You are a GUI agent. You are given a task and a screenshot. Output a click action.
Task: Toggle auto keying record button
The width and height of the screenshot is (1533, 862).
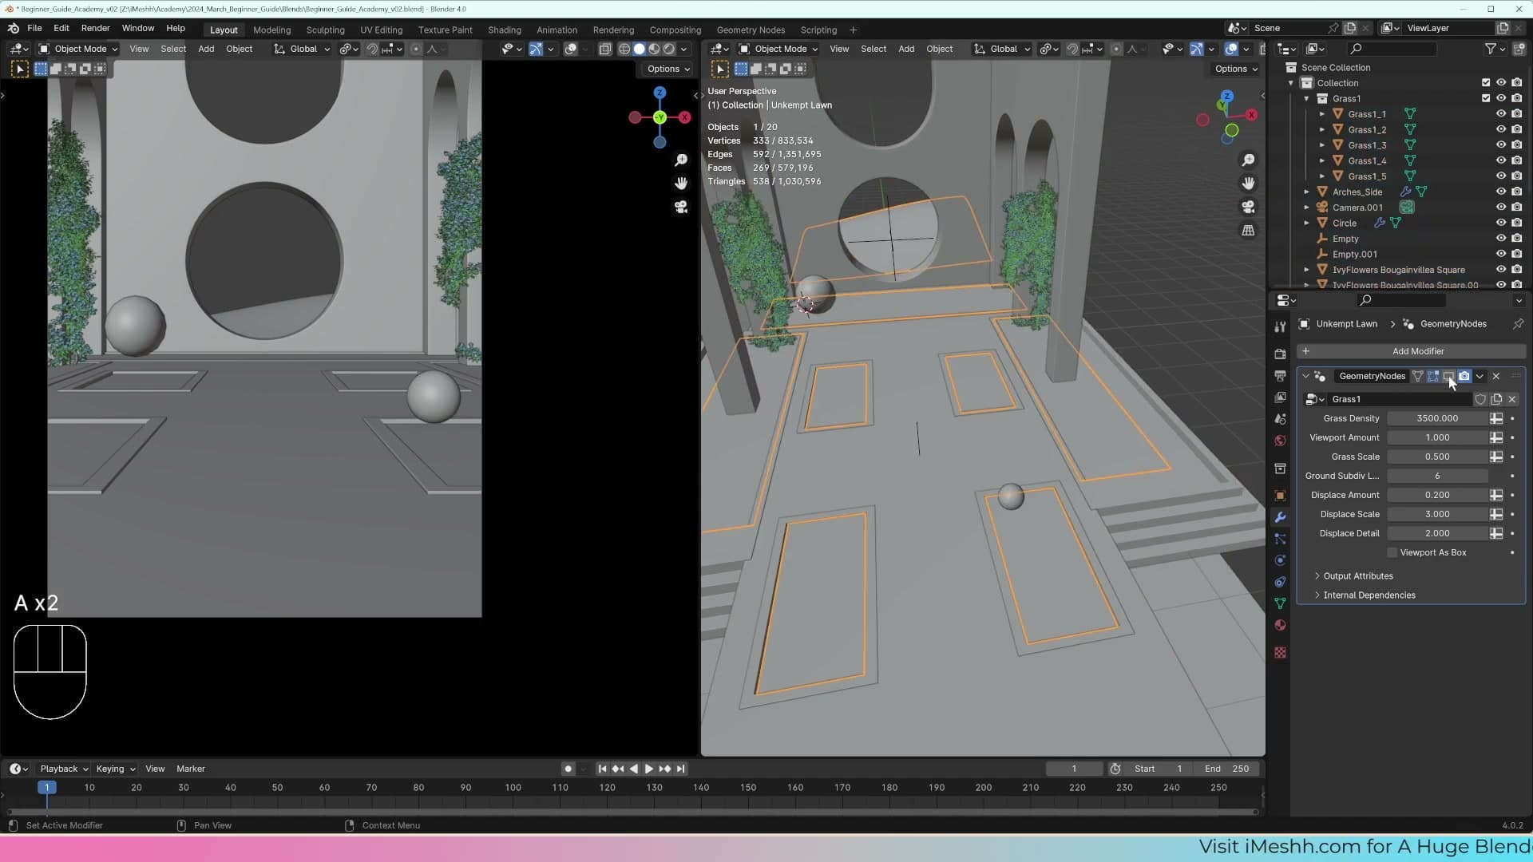tap(568, 769)
